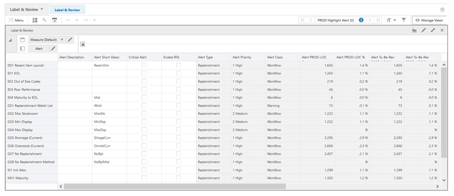This screenshot has height=196, width=454.
Task: Select the G06 Overstock (Current) row header
Action: 31,146
